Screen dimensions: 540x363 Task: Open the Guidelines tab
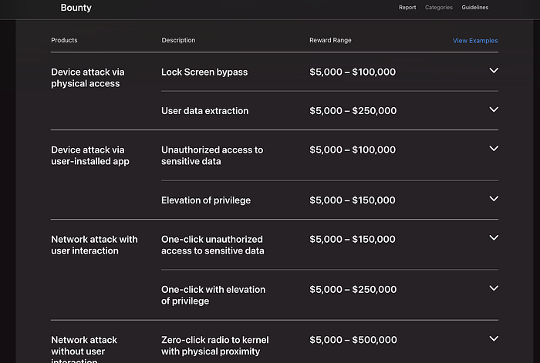[x=475, y=8]
